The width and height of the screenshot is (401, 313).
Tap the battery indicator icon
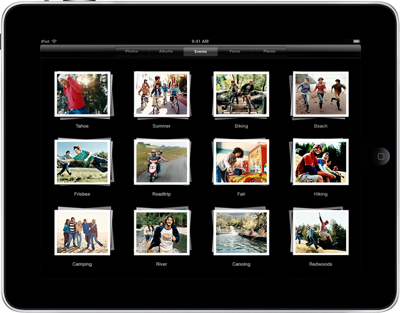coord(356,41)
